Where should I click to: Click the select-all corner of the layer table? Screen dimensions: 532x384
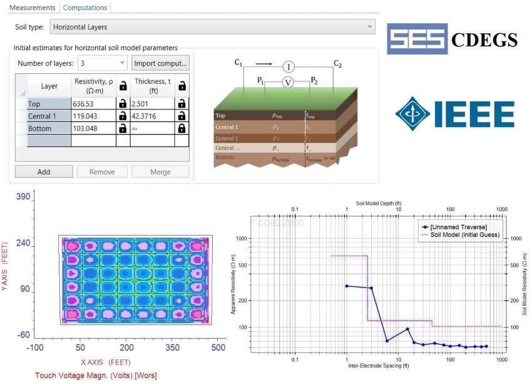click(x=22, y=86)
